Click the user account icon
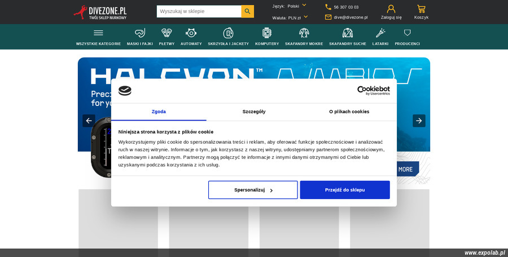Screen dimensions: 508x257 coord(391,9)
